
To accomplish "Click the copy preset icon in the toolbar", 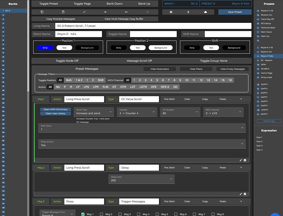I will pos(42,12).
